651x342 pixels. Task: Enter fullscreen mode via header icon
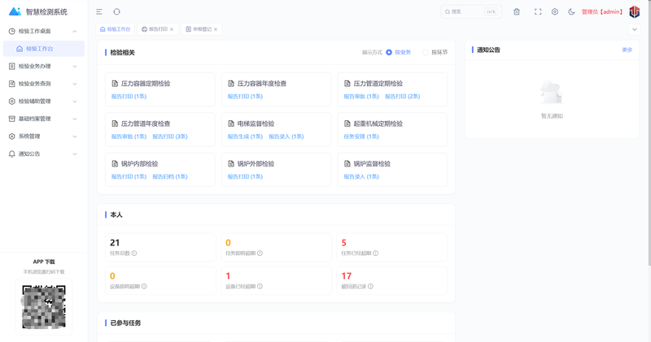click(538, 11)
